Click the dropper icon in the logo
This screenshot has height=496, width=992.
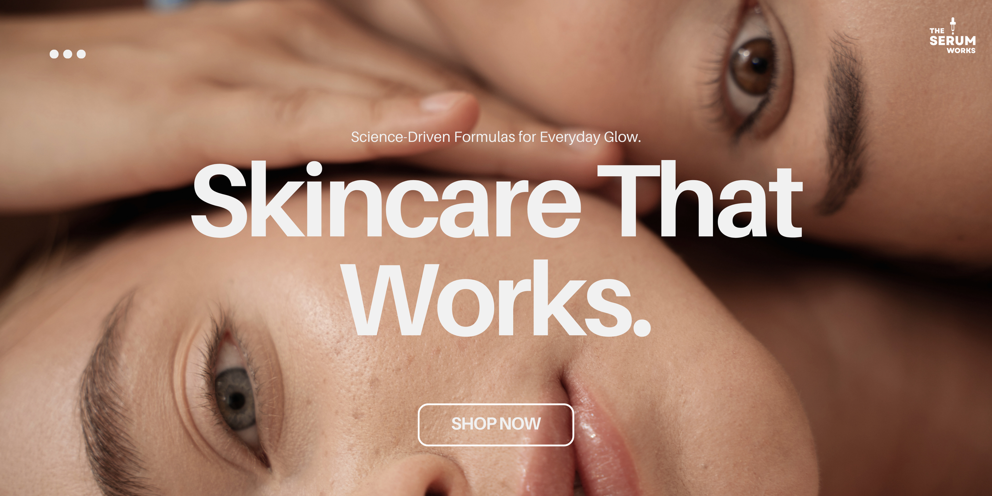point(953,25)
